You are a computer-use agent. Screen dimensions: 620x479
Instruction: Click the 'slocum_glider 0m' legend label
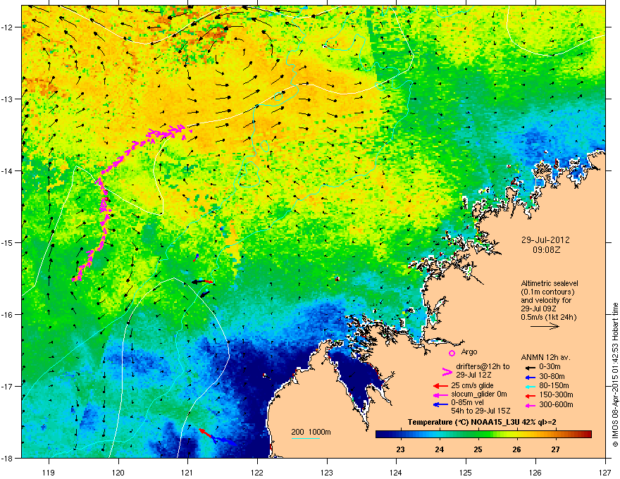pos(479,394)
